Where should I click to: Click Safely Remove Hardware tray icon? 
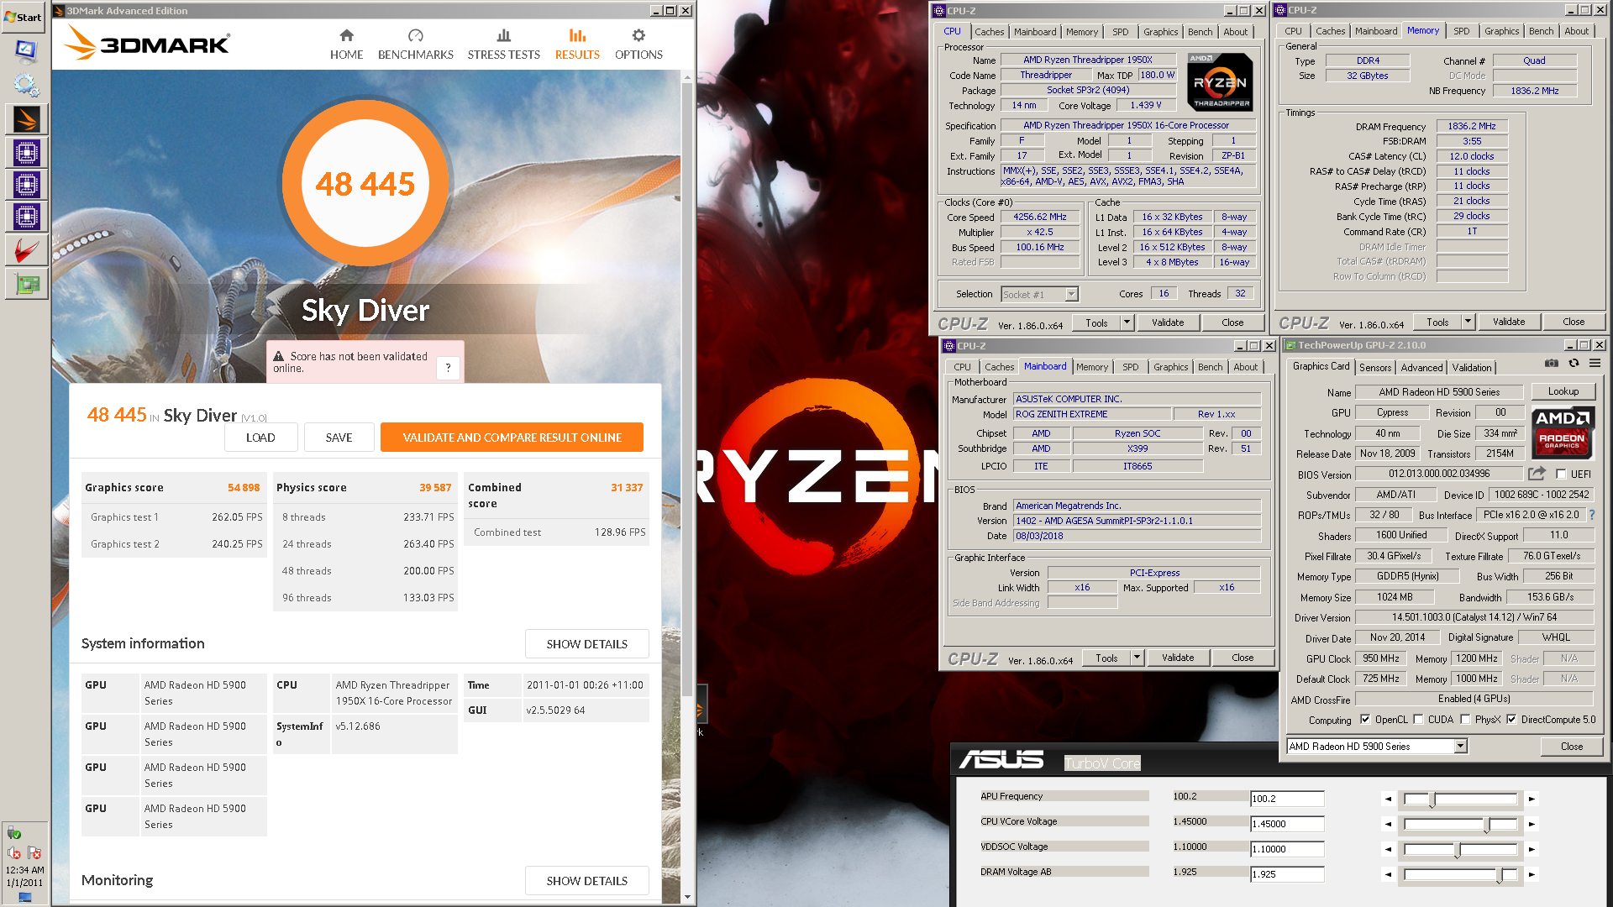pos(13,833)
